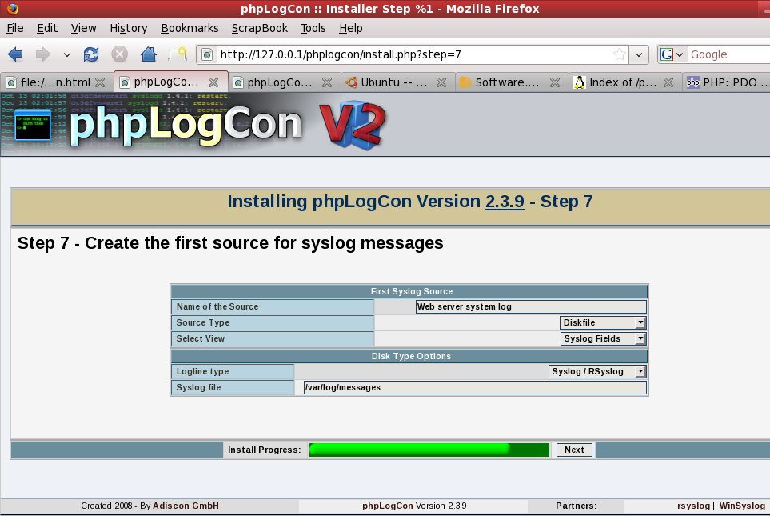Close the file:/...n.html tab

(x=100, y=82)
